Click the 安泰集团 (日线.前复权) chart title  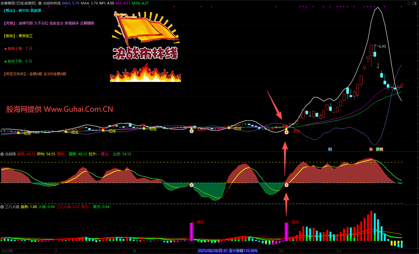(19, 3)
